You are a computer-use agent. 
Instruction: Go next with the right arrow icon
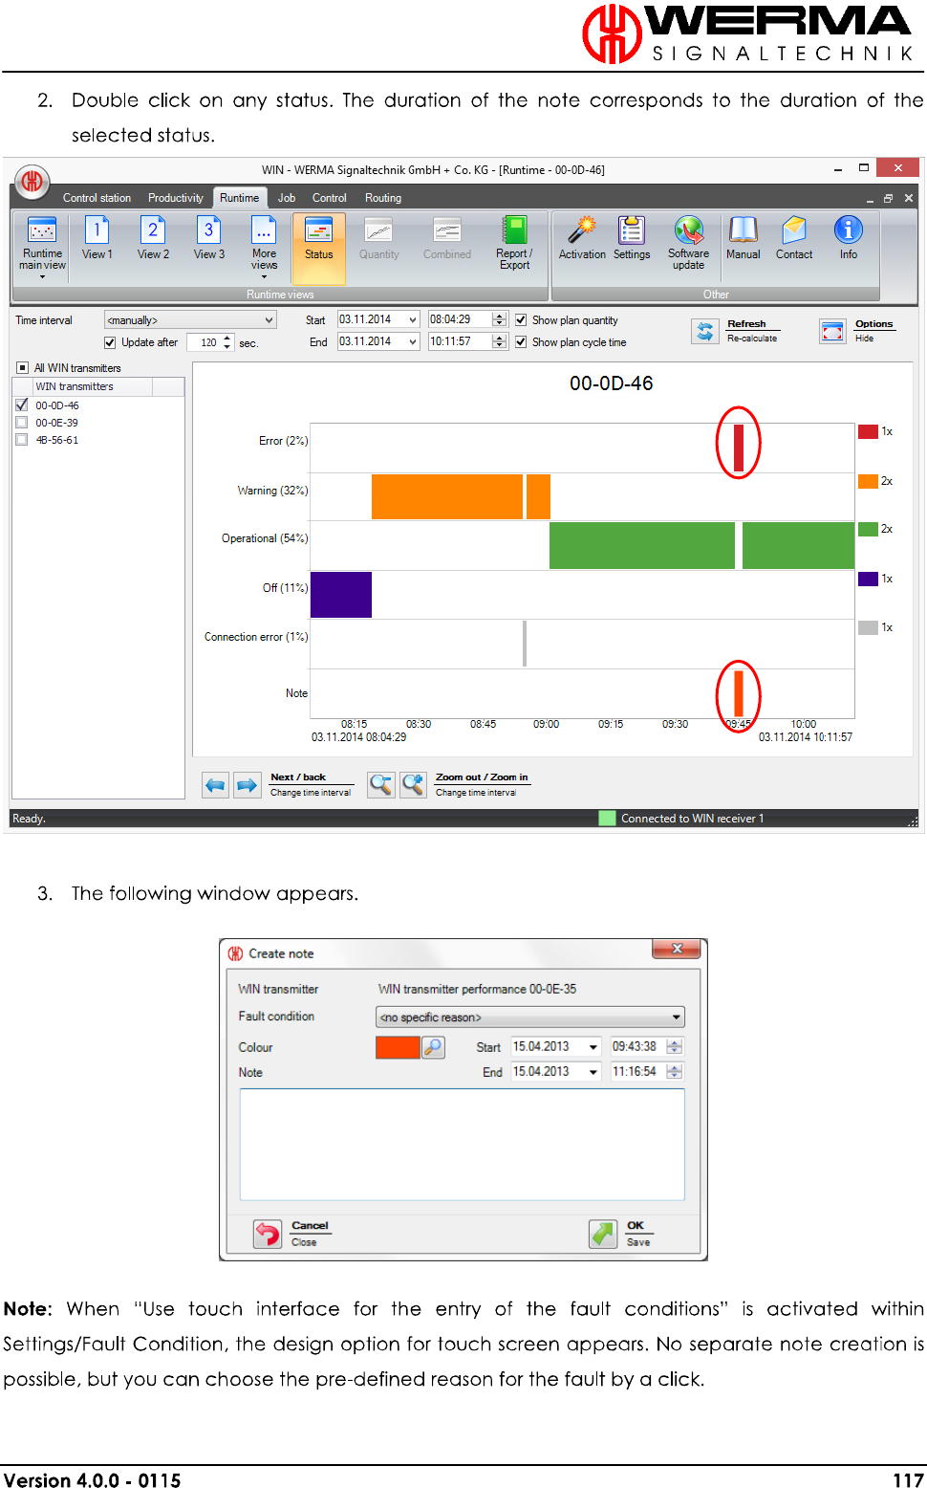(248, 785)
